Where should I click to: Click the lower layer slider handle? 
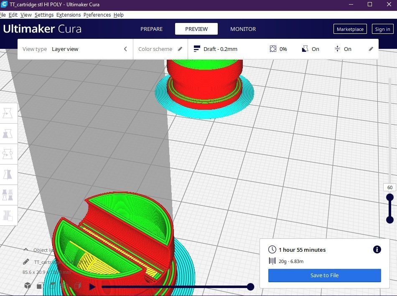(390, 220)
